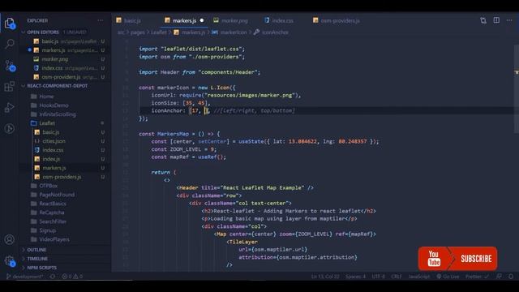The width and height of the screenshot is (519, 292).
Task: Switch to the markers.js tab
Action: click(184, 20)
